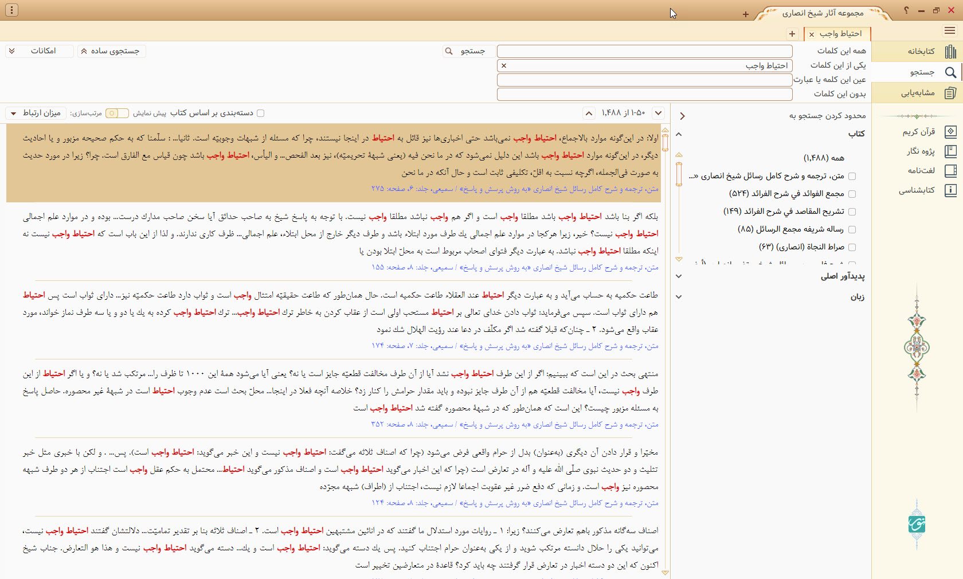Jump to top of filter list arrow
This screenshot has height=579, width=963.
[679, 154]
